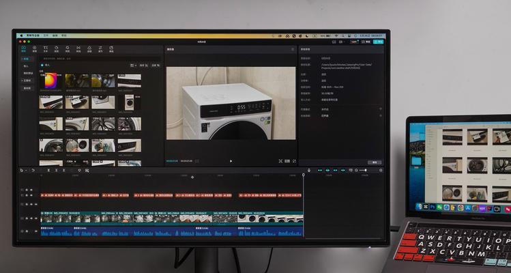Click the cyan Export button

pos(378,42)
